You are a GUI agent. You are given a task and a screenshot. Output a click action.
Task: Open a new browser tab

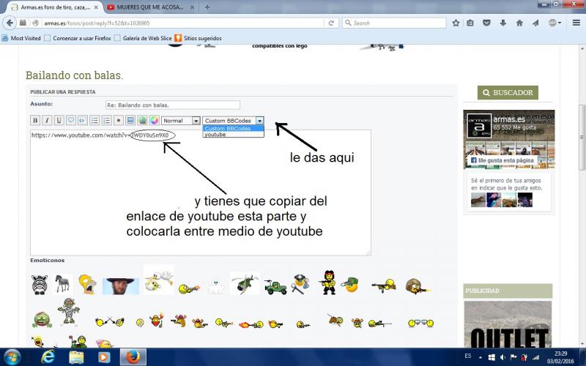208,7
